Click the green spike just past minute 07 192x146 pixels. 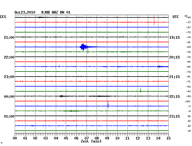88,51
